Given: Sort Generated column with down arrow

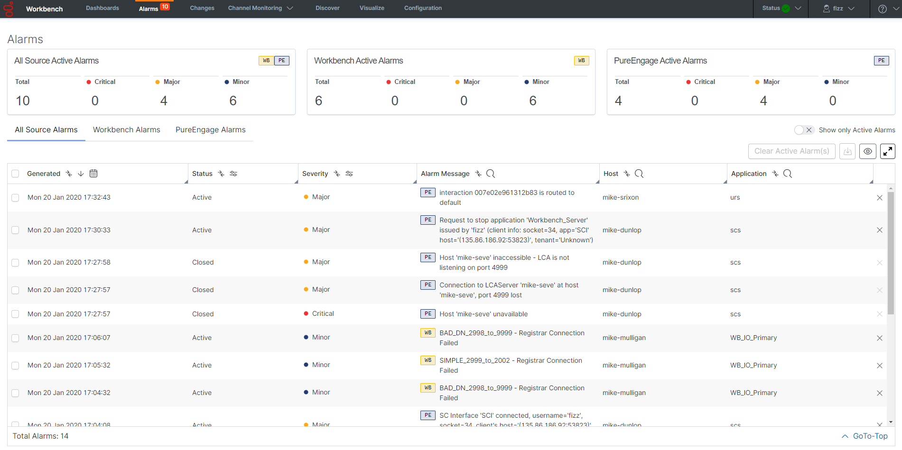Looking at the screenshot, I should (x=81, y=174).
